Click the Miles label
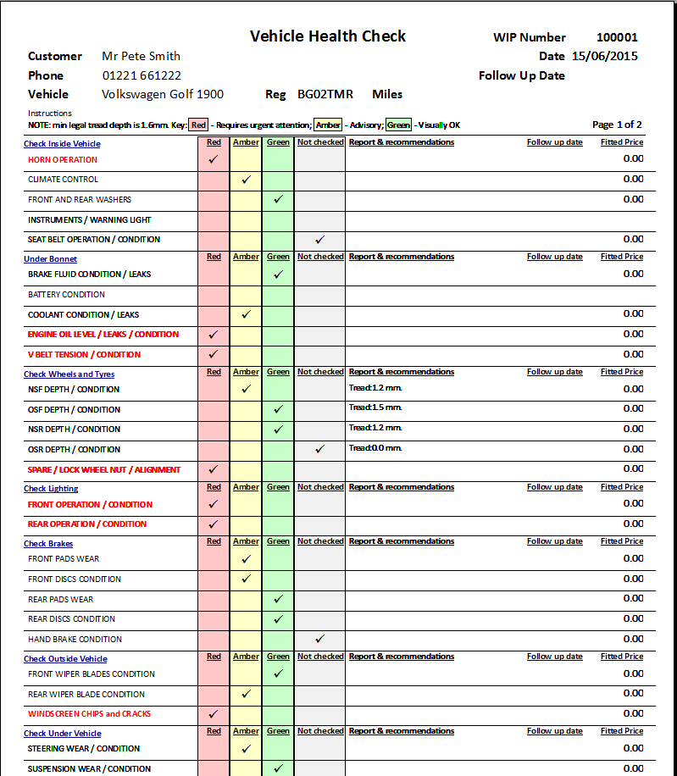This screenshot has height=776, width=677. (x=387, y=94)
